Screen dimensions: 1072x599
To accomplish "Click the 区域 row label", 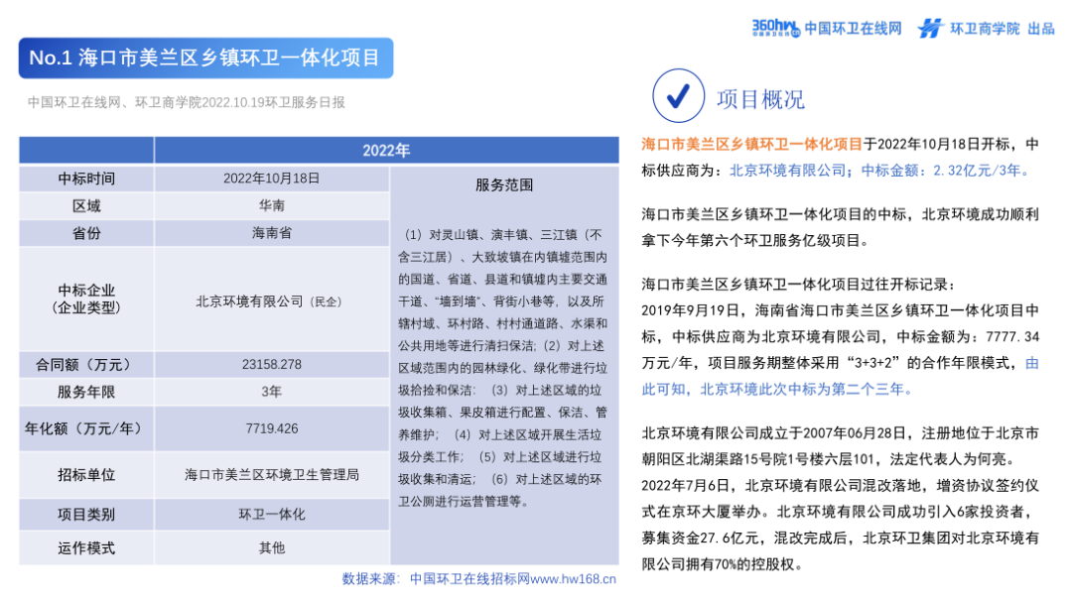I will pos(86,206).
